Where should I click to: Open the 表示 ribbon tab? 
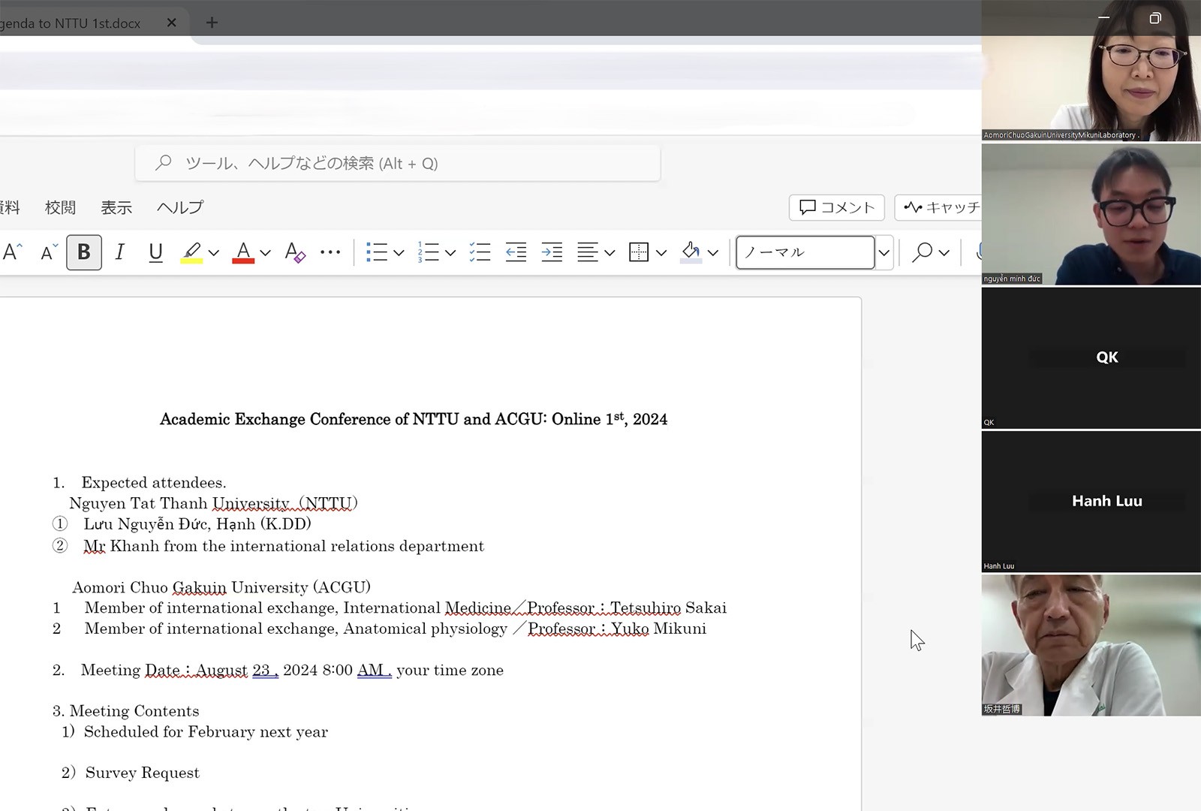(x=116, y=207)
